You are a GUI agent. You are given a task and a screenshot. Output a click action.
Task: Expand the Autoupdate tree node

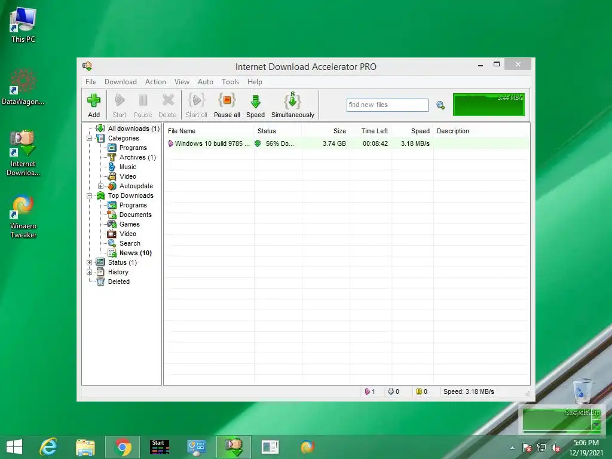(x=100, y=186)
